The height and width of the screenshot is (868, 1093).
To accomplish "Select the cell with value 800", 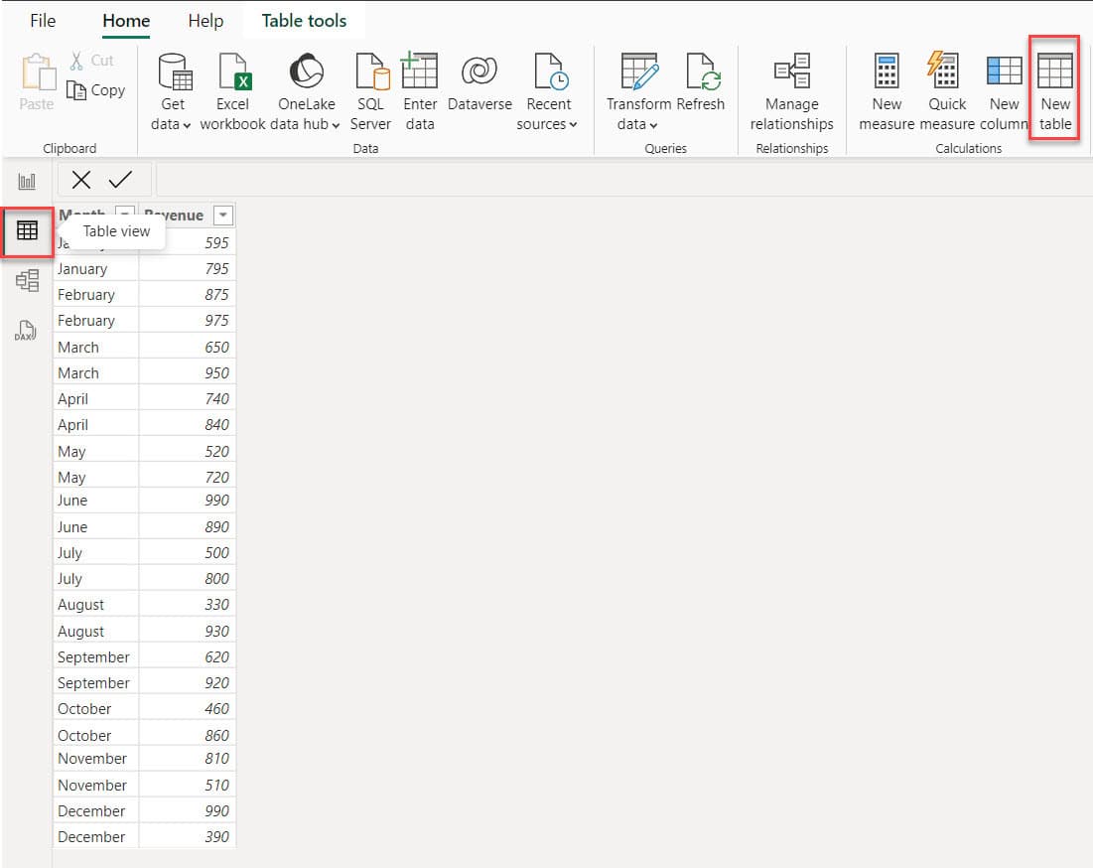I will (x=188, y=579).
